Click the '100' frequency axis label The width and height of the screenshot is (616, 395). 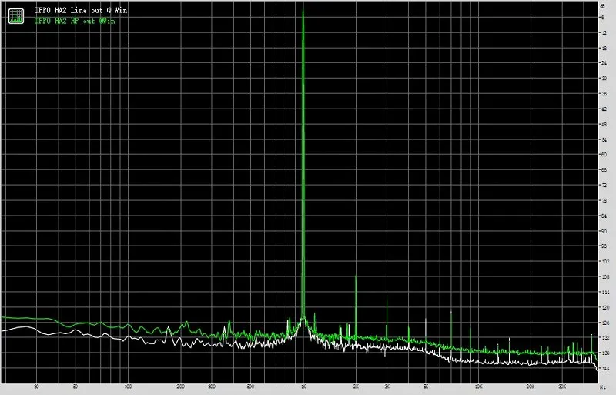tap(128, 387)
